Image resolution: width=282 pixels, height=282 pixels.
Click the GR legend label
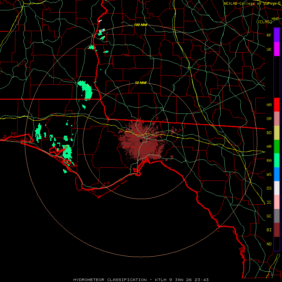click(269, 119)
